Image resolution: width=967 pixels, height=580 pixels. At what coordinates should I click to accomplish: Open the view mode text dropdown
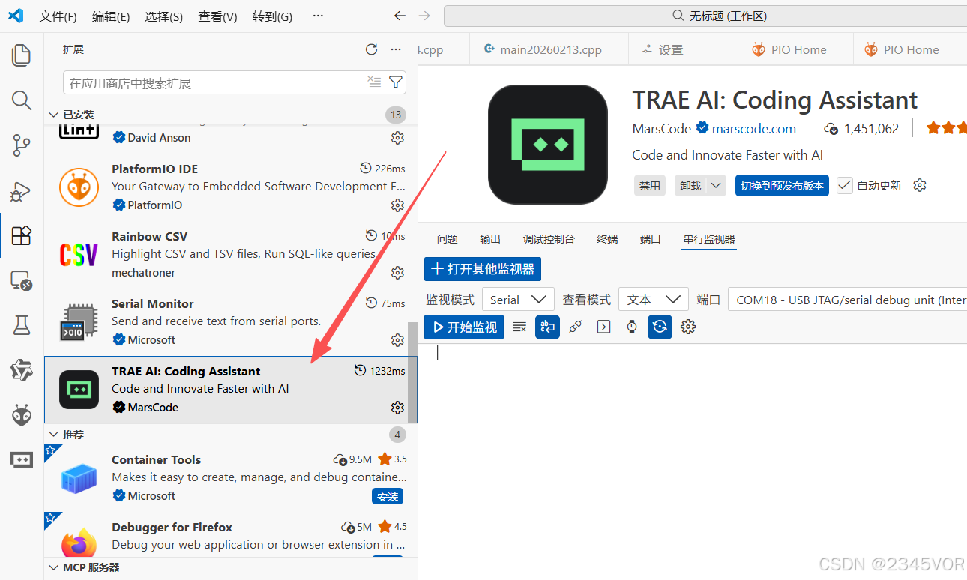coord(654,300)
